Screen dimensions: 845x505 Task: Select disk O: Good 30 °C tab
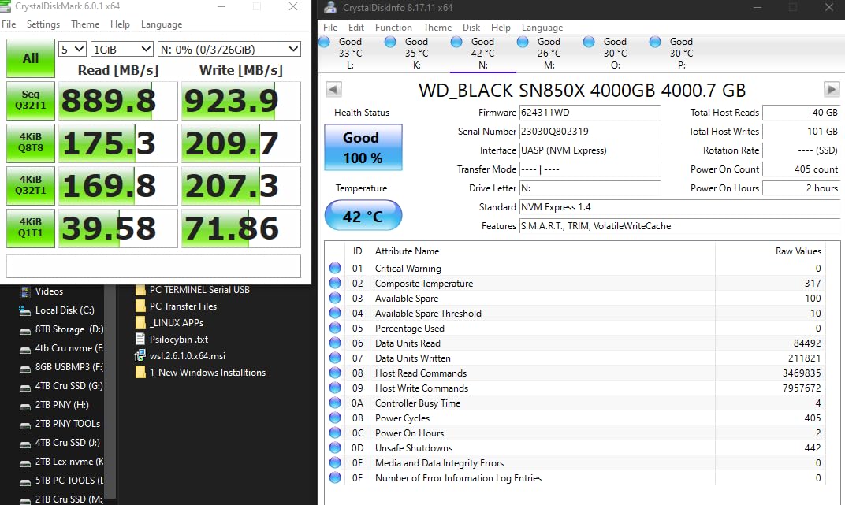coord(616,54)
